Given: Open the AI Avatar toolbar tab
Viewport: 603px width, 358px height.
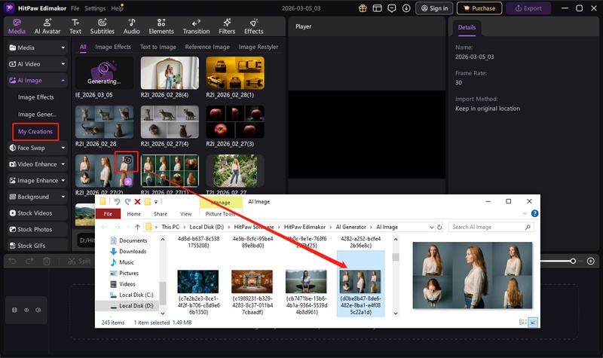Looking at the screenshot, I should (48, 27).
